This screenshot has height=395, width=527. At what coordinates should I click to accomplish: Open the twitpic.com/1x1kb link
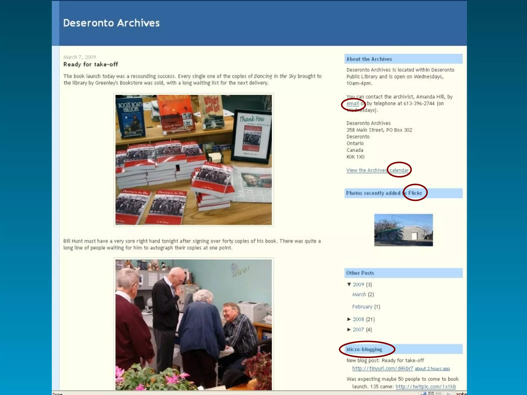tap(426, 386)
